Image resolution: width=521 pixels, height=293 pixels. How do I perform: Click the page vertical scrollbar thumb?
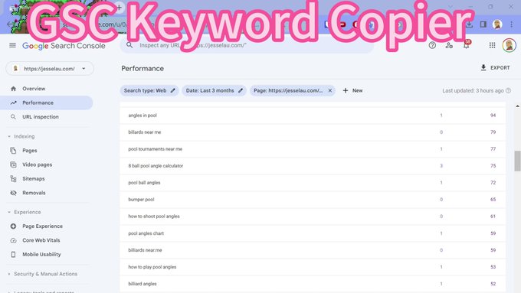[517, 161]
